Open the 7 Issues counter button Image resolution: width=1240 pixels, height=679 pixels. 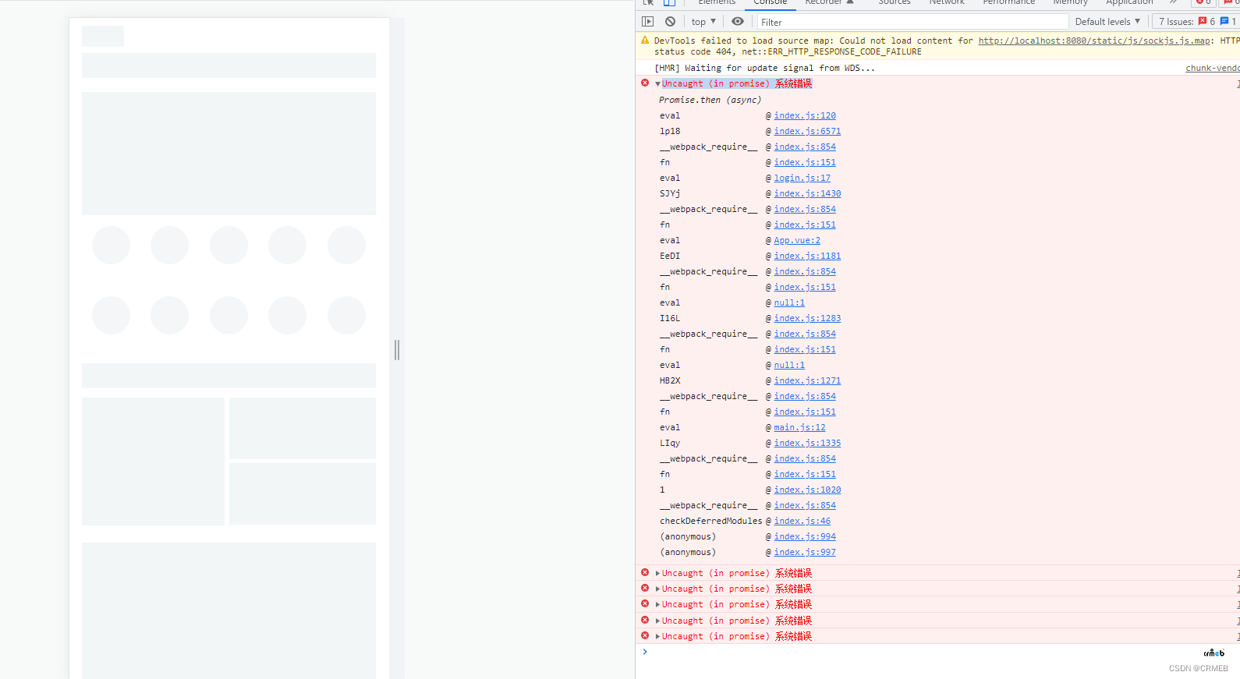(1196, 22)
